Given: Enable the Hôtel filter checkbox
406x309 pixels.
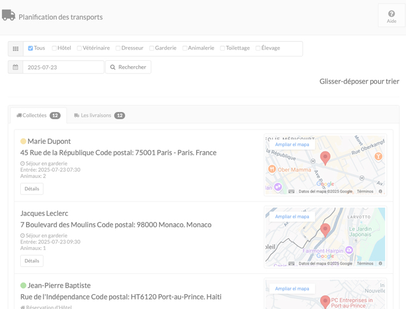Looking at the screenshot, I should [x=54, y=48].
